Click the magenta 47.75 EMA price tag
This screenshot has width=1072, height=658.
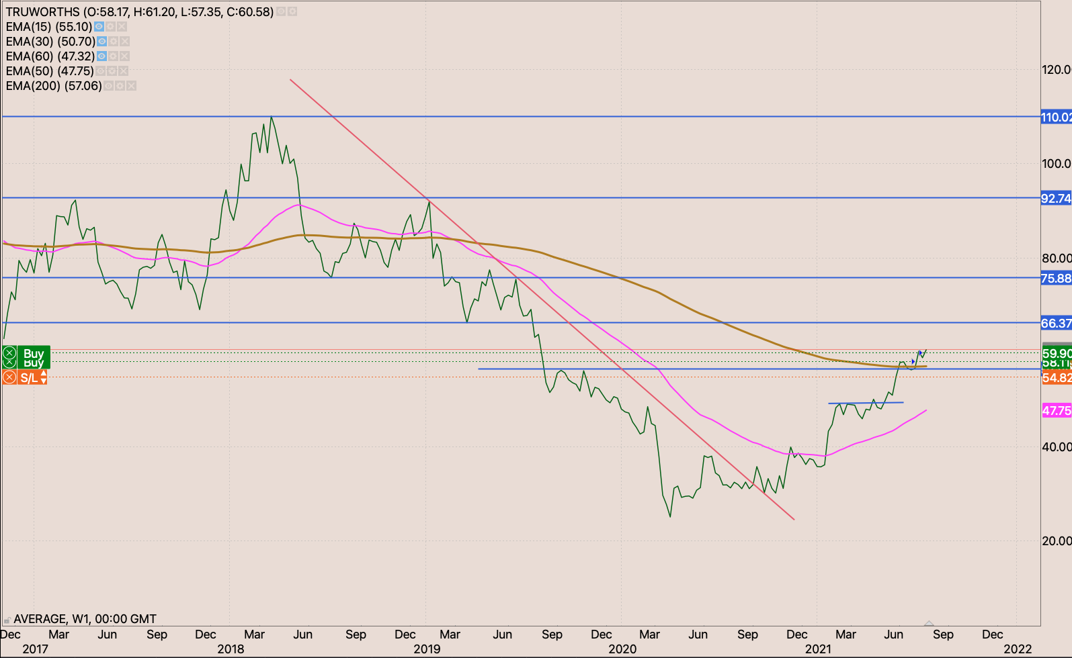(x=1056, y=411)
